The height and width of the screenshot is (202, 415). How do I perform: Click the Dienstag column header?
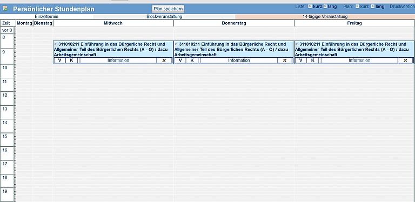point(43,23)
